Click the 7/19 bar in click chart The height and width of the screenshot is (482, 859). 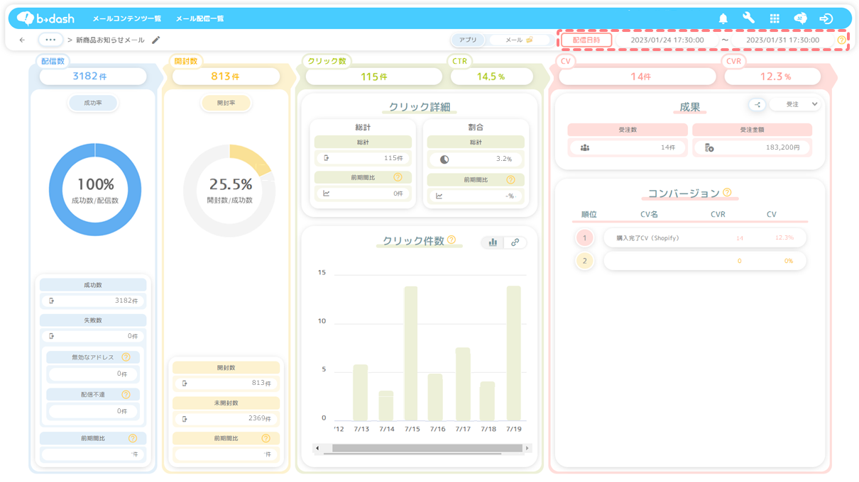[513, 354]
